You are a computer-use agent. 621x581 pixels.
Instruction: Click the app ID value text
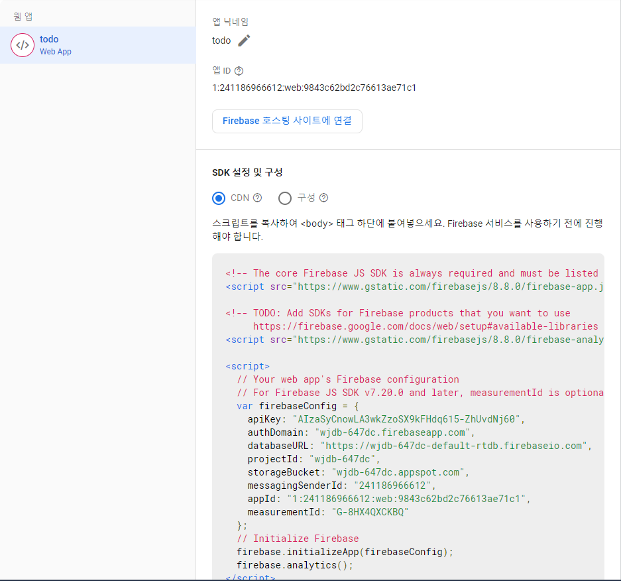[x=314, y=88]
